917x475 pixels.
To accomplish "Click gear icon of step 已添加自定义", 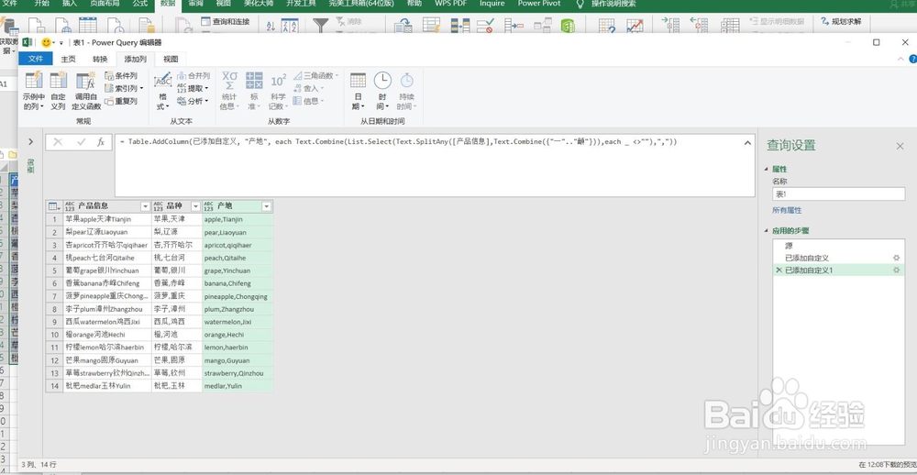I will pyautogui.click(x=896, y=258).
